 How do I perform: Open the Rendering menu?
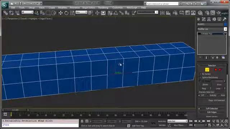(103, 8)
